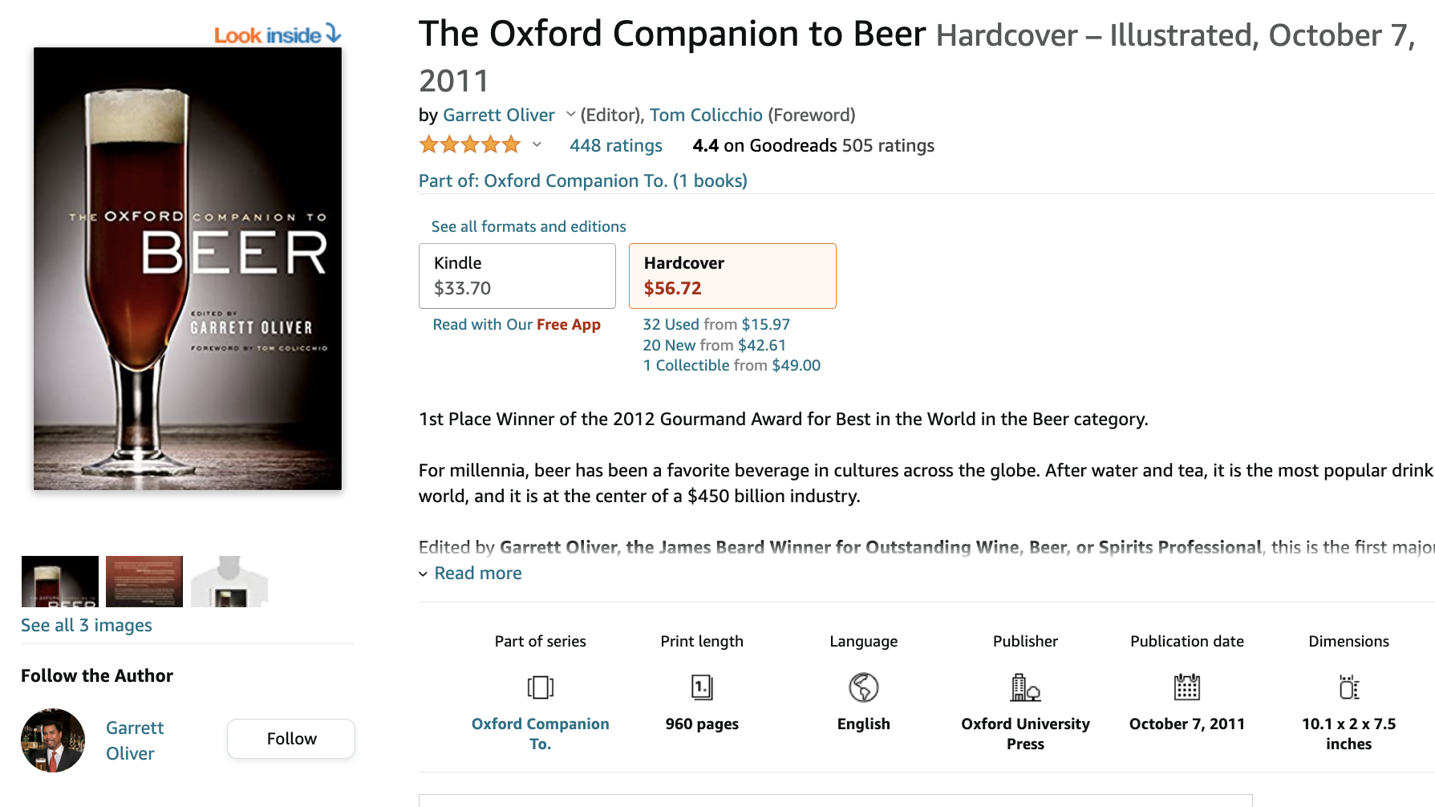Image resolution: width=1435 pixels, height=807 pixels.
Task: Select the Hardcover format option
Action: point(732,276)
